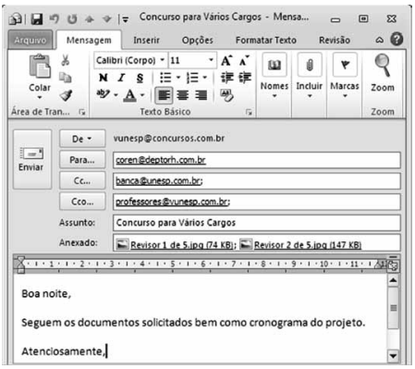Screen dimensions: 415x369
Task: Click the Assunto subject field
Action: 257,223
